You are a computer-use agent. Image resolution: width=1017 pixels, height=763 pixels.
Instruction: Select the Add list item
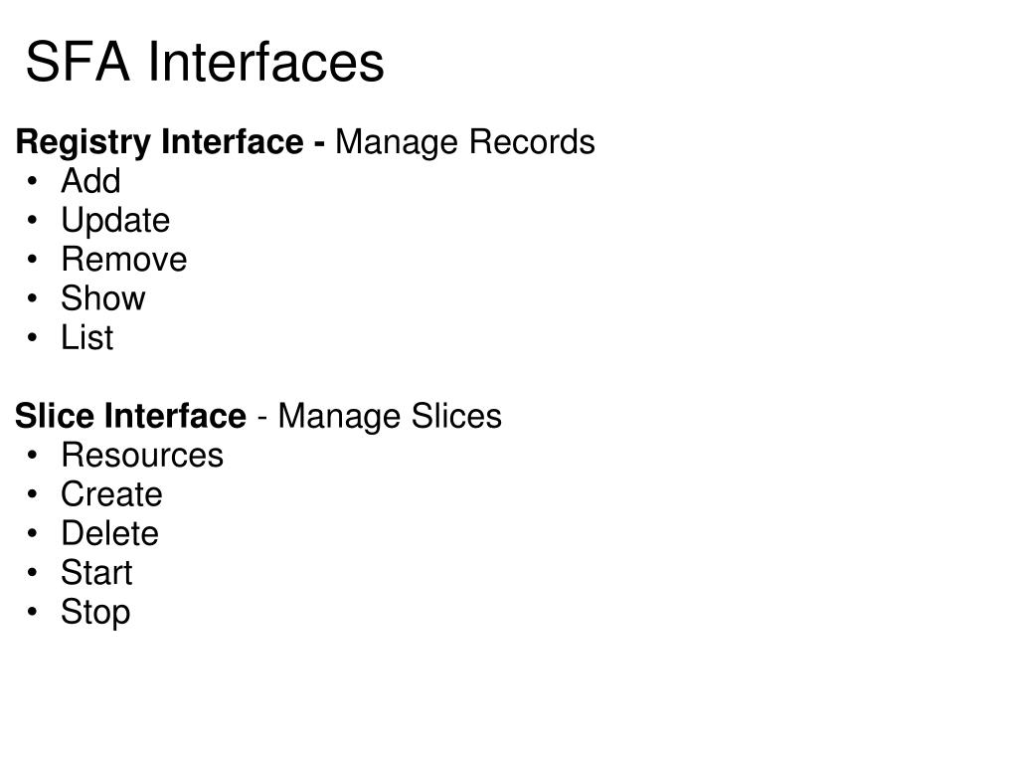click(x=90, y=180)
